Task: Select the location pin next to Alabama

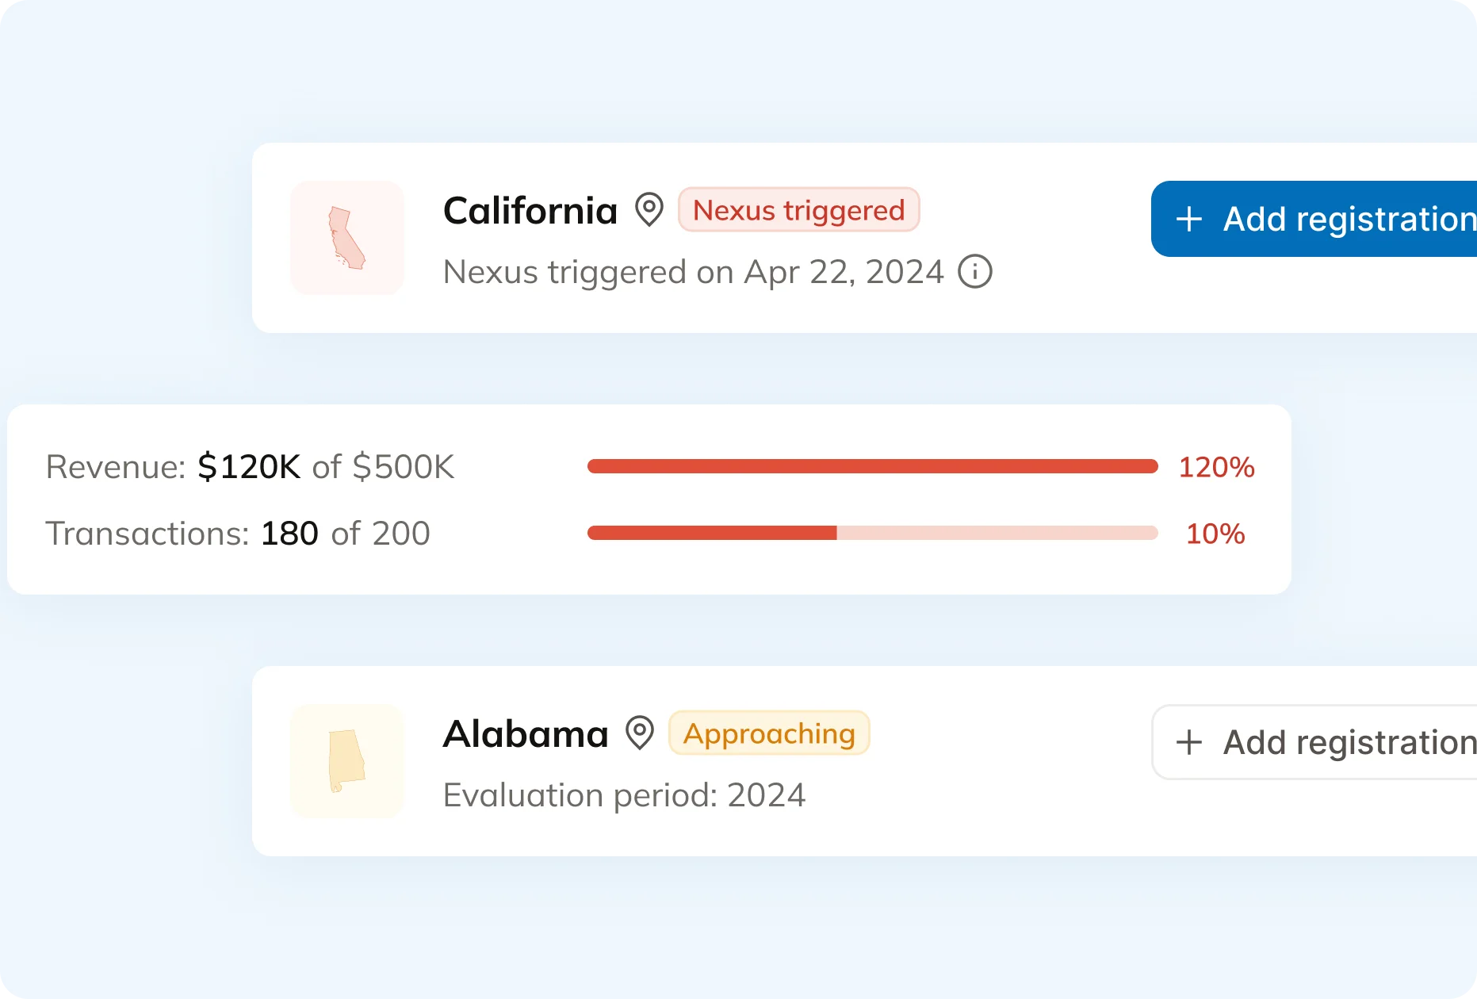Action: [639, 733]
